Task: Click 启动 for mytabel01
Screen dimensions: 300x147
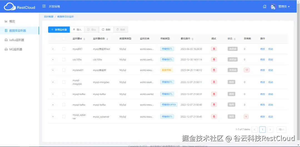Action: [271, 70]
